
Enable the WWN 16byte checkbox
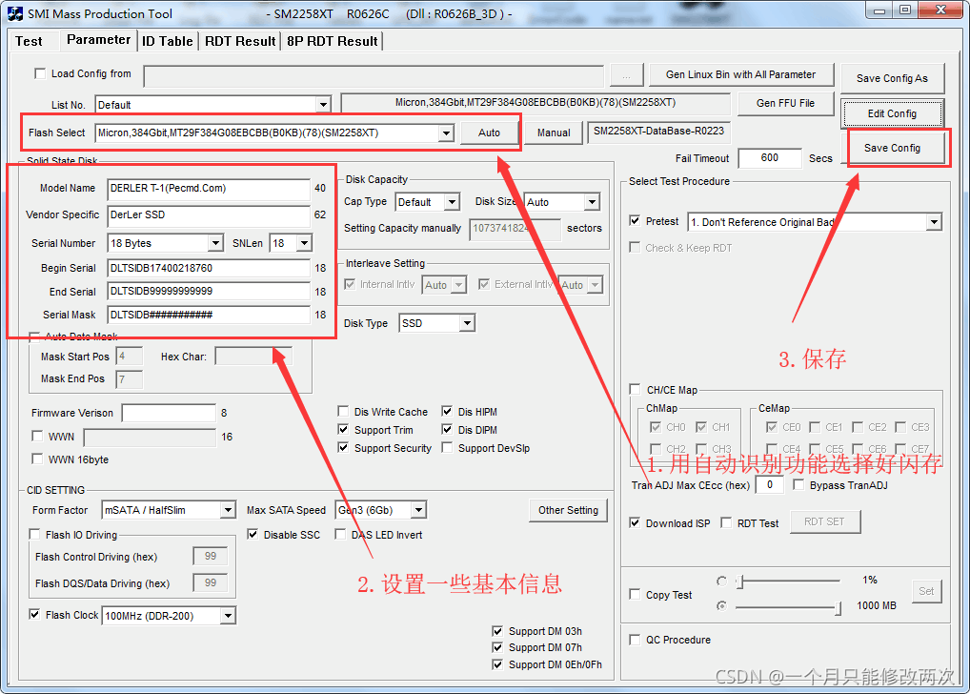37,459
